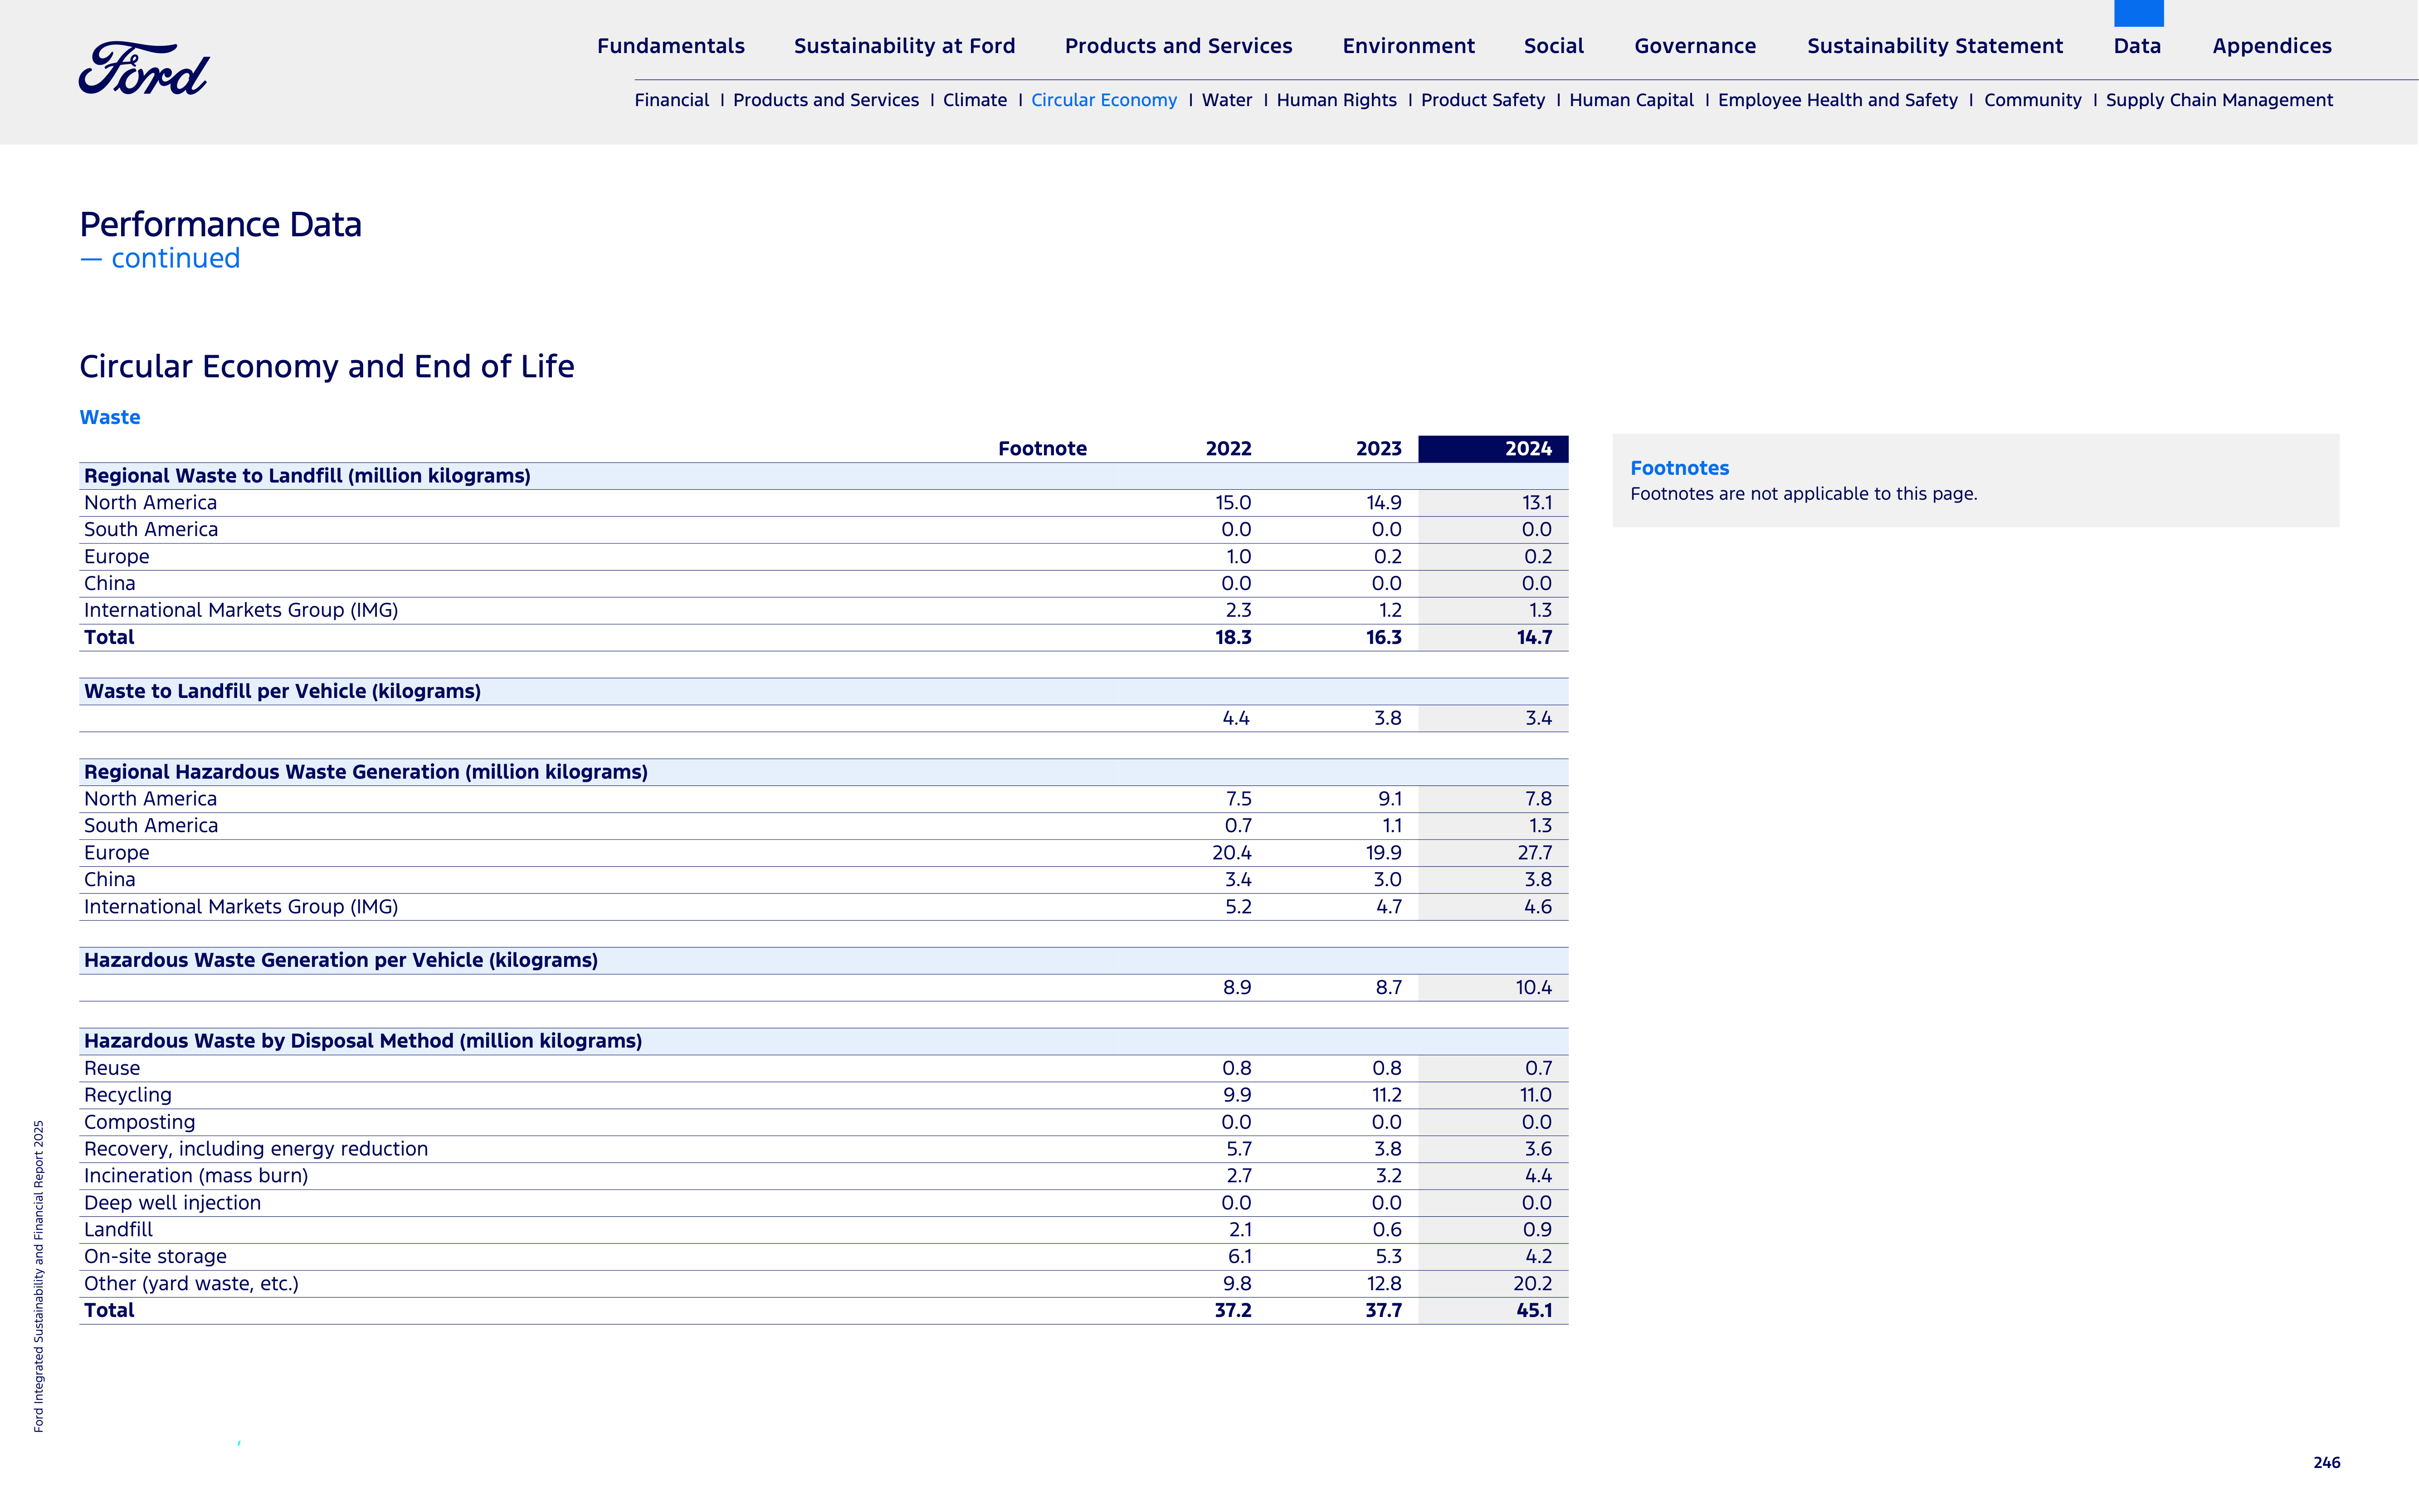Click the Landfill disposal row label
2419x1512 pixels.
coord(118,1230)
